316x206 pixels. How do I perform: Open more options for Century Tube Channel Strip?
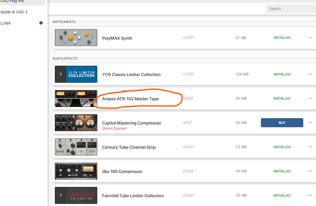pyautogui.click(x=310, y=147)
